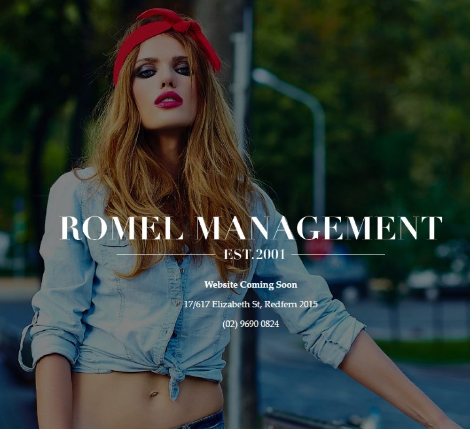Click the EST.2001 tagline
Viewport: 470px width, 429px height.
254,255
